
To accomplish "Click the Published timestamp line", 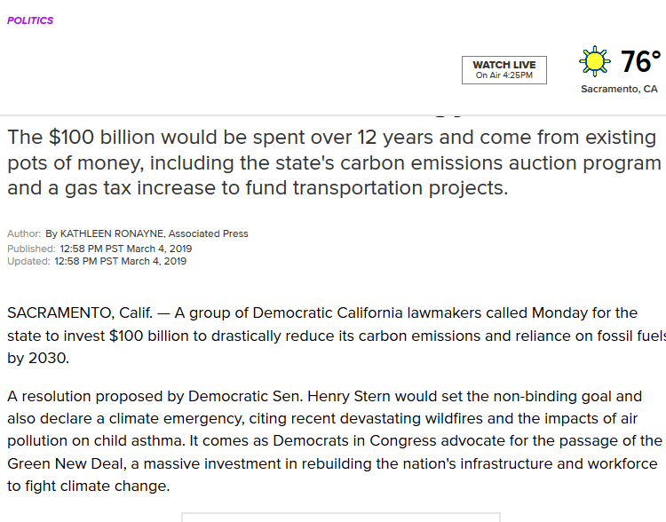I will (99, 249).
